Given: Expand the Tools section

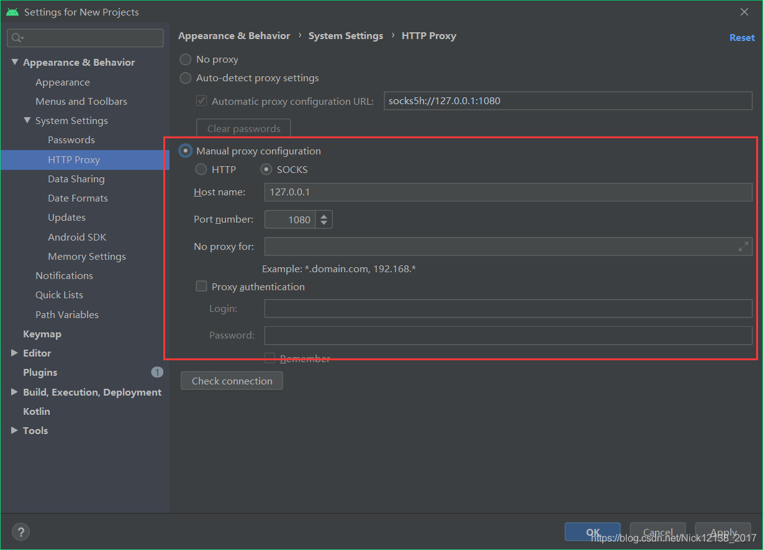Looking at the screenshot, I should coord(14,430).
